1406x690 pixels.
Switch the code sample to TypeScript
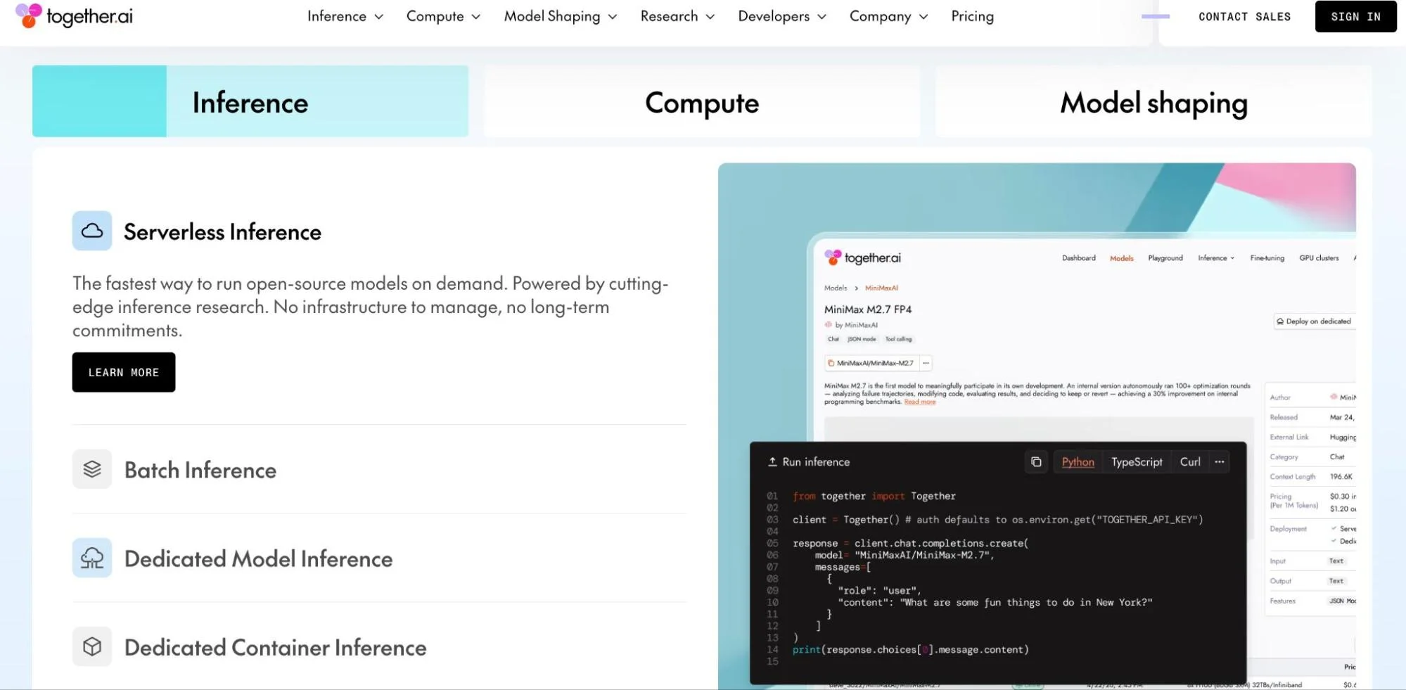pyautogui.click(x=1137, y=461)
